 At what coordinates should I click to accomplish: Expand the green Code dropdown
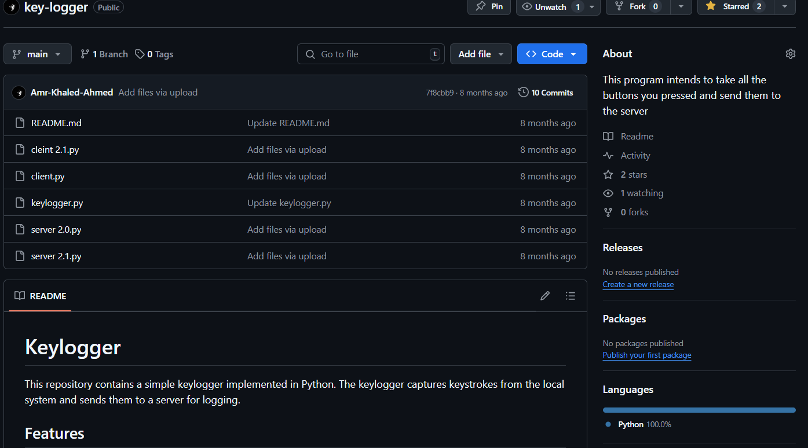tap(551, 54)
